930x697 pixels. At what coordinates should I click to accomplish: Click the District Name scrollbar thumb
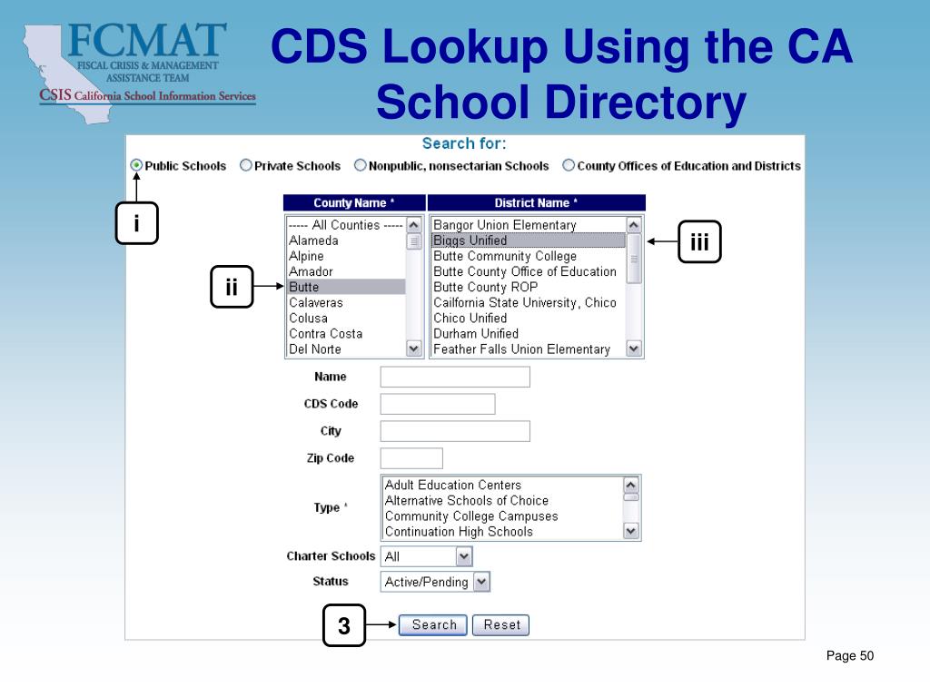pos(633,259)
